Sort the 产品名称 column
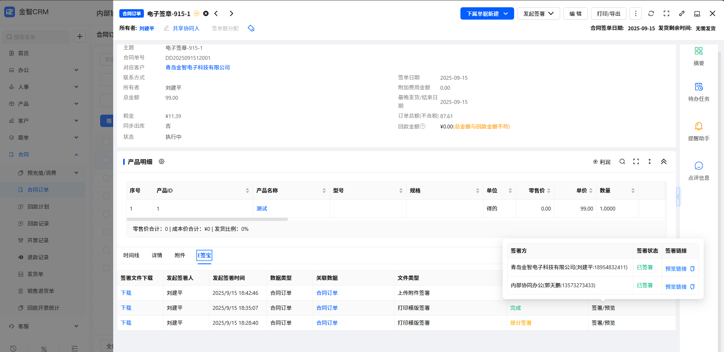Screen dimensions: 724x352 tap(324, 191)
